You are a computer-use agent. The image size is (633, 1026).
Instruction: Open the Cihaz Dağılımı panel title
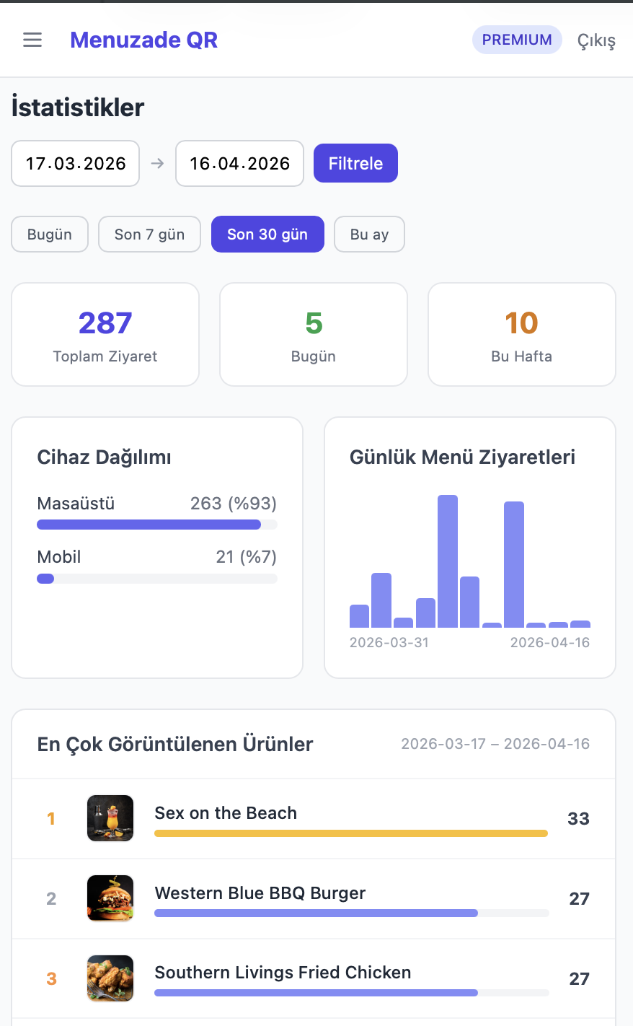tap(105, 457)
